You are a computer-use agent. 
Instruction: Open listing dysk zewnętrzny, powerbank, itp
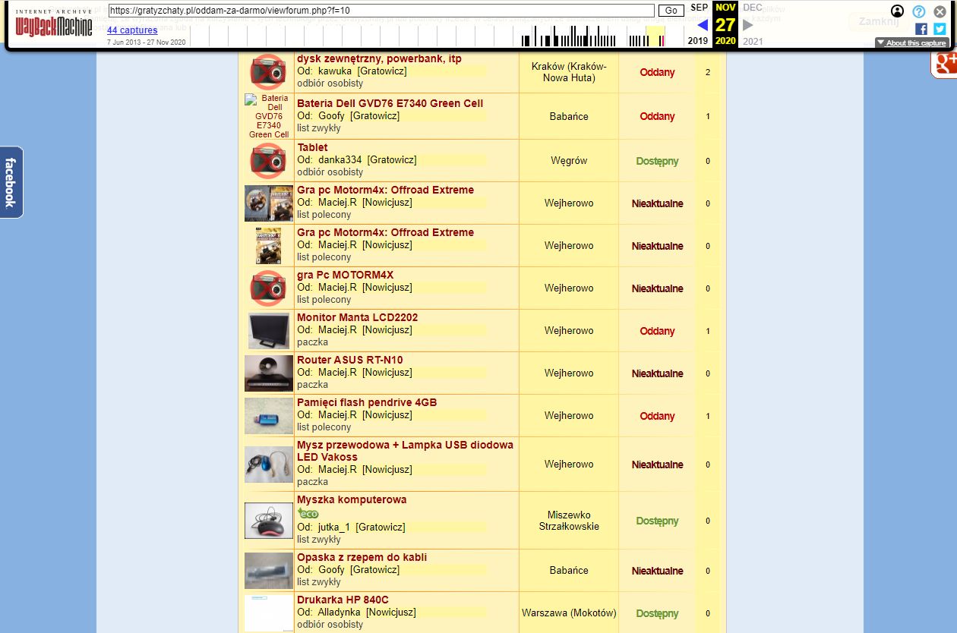(x=379, y=58)
